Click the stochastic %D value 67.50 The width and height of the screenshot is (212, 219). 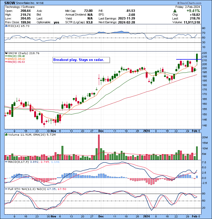click(x=62, y=189)
